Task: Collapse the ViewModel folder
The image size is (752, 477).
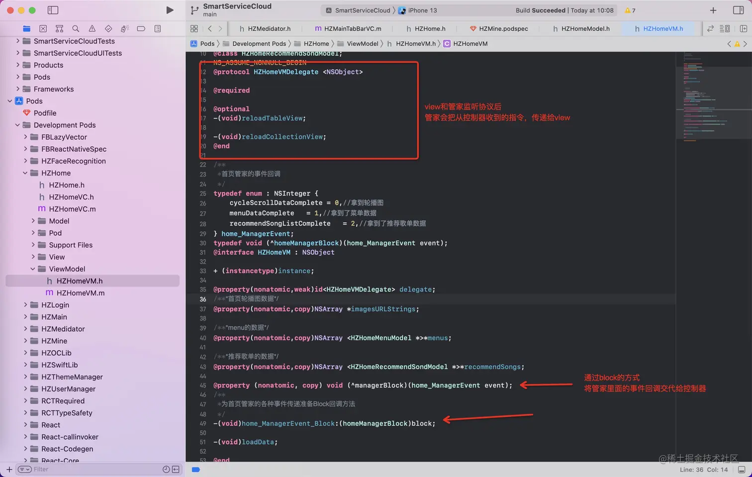Action: [33, 269]
